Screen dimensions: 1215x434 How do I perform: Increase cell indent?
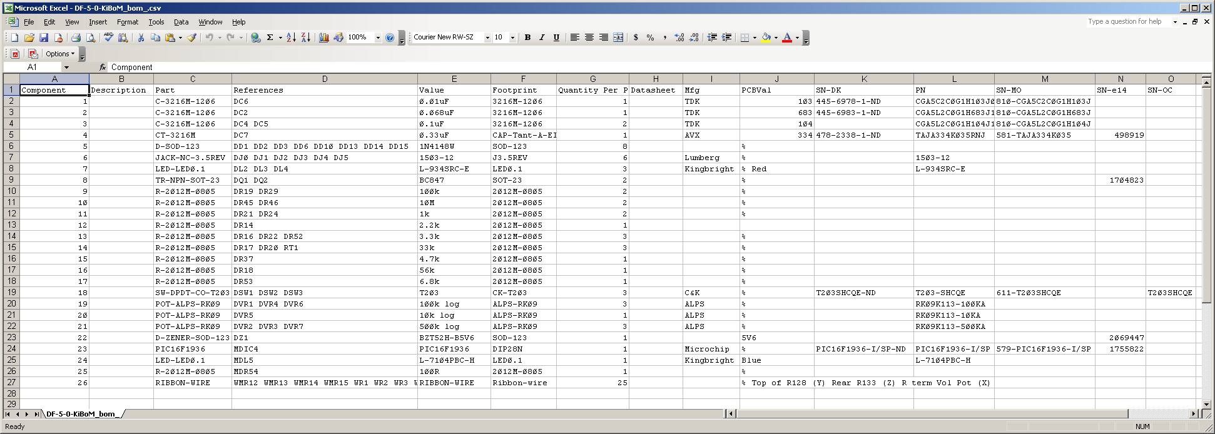coord(726,38)
